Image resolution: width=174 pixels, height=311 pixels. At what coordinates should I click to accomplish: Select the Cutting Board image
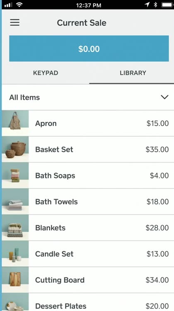click(15, 280)
